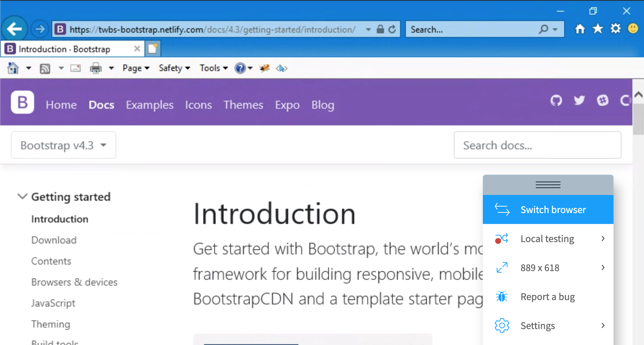Click the Read mail icon in command bar
Viewport: 644px width, 345px height.
[76, 68]
